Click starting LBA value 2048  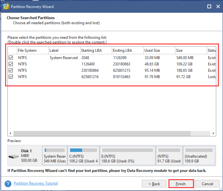click(x=85, y=58)
